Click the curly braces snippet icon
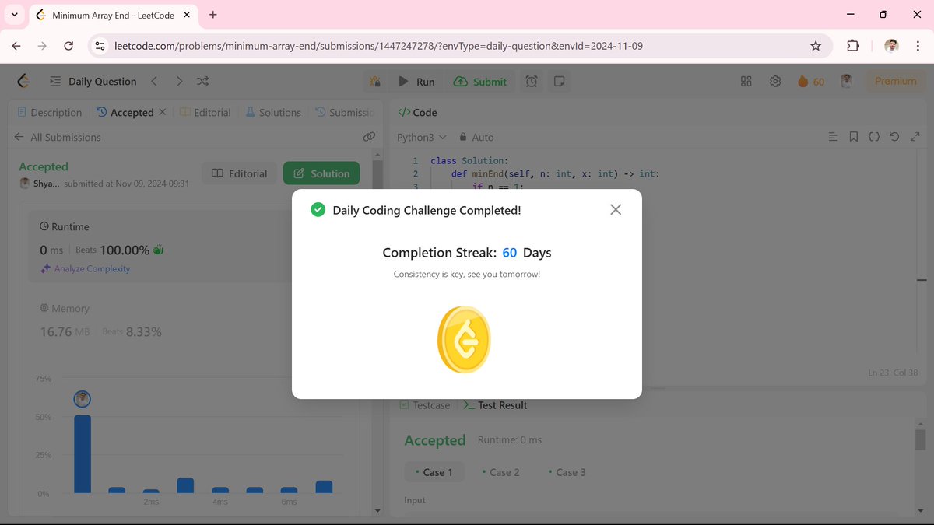 (x=874, y=137)
